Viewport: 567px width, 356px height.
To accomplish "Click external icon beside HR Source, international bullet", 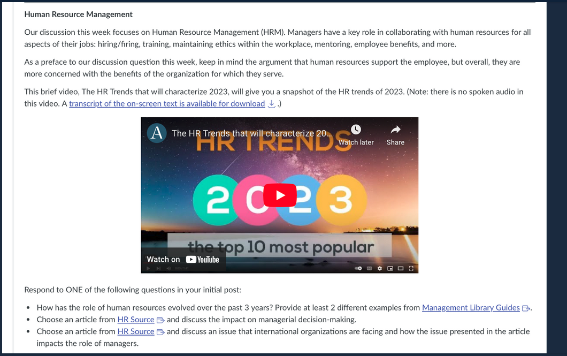I will tap(160, 332).
